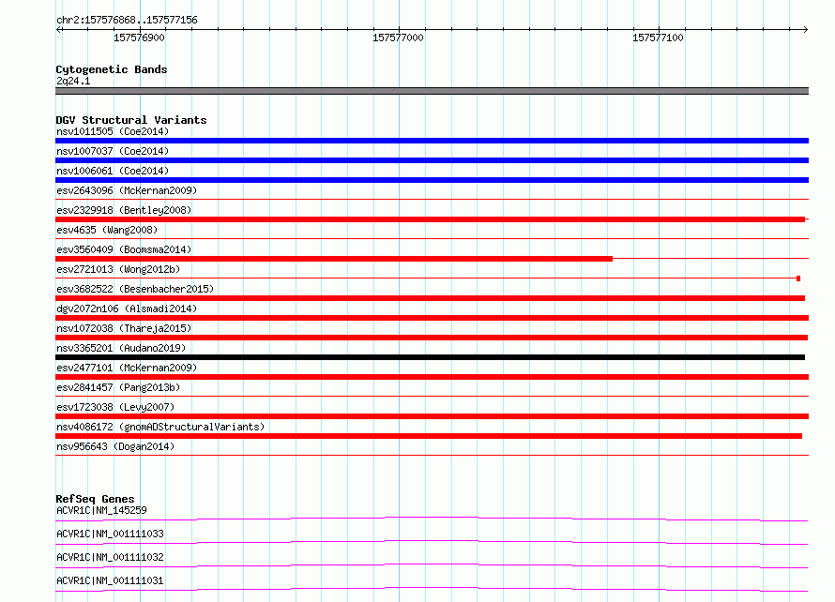Click the red nsv4086172 variant bar
This screenshot has width=835, height=602.
[429, 436]
